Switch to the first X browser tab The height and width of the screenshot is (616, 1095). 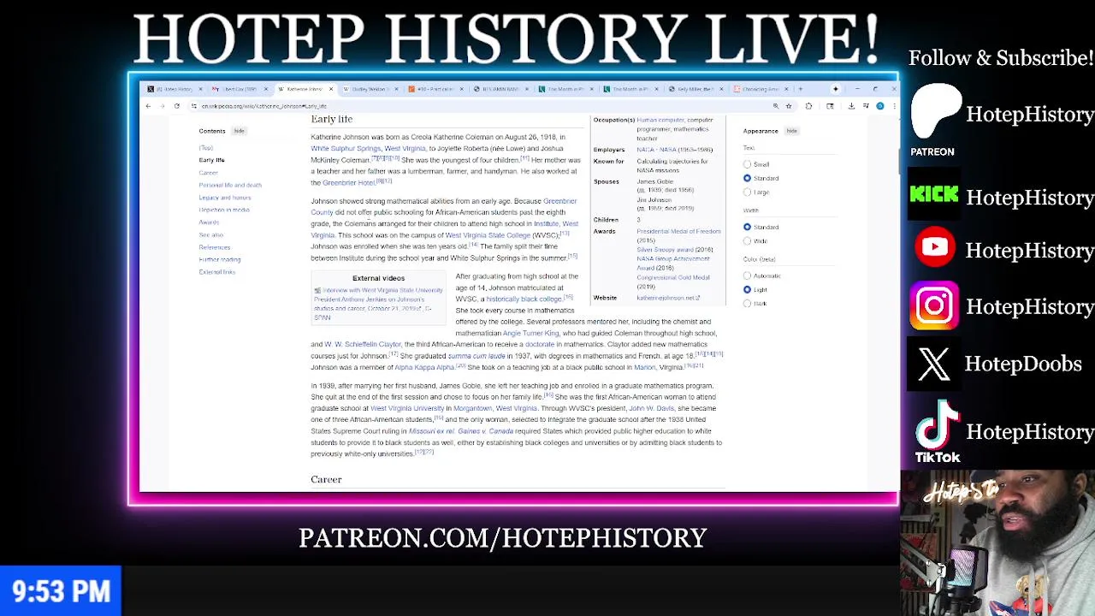click(x=174, y=89)
